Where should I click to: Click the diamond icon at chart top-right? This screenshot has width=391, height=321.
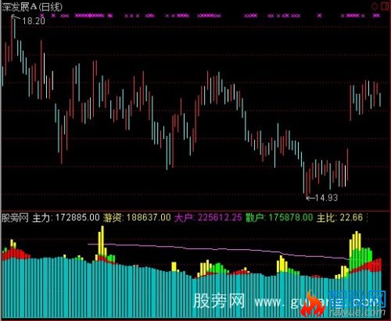tap(375, 6)
